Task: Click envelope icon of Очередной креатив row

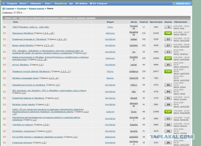Action: (4, 98)
